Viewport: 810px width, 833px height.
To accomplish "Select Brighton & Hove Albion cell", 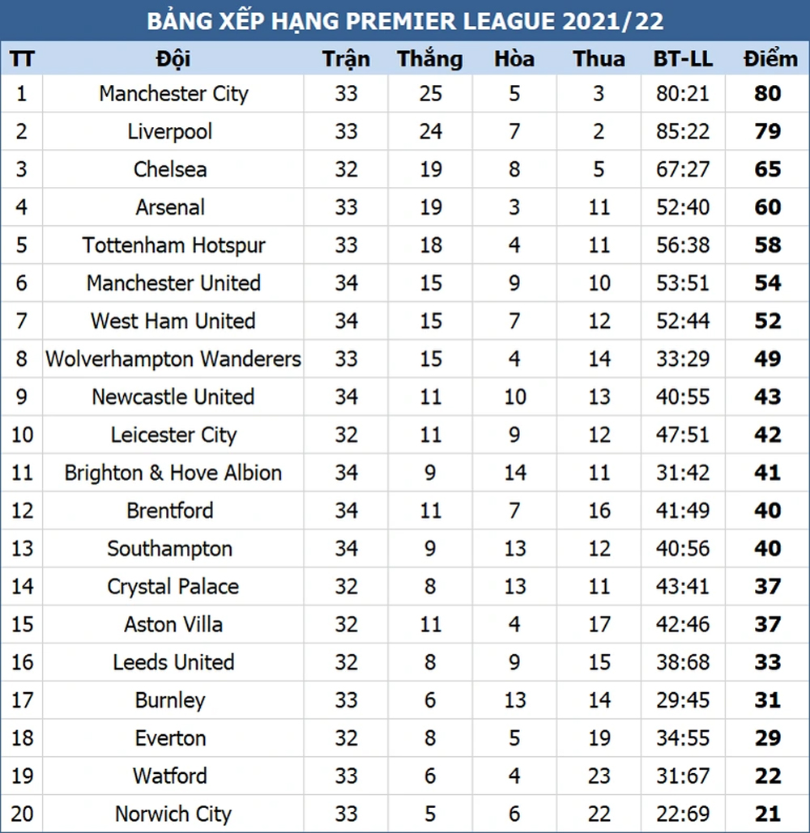I will tap(173, 473).
